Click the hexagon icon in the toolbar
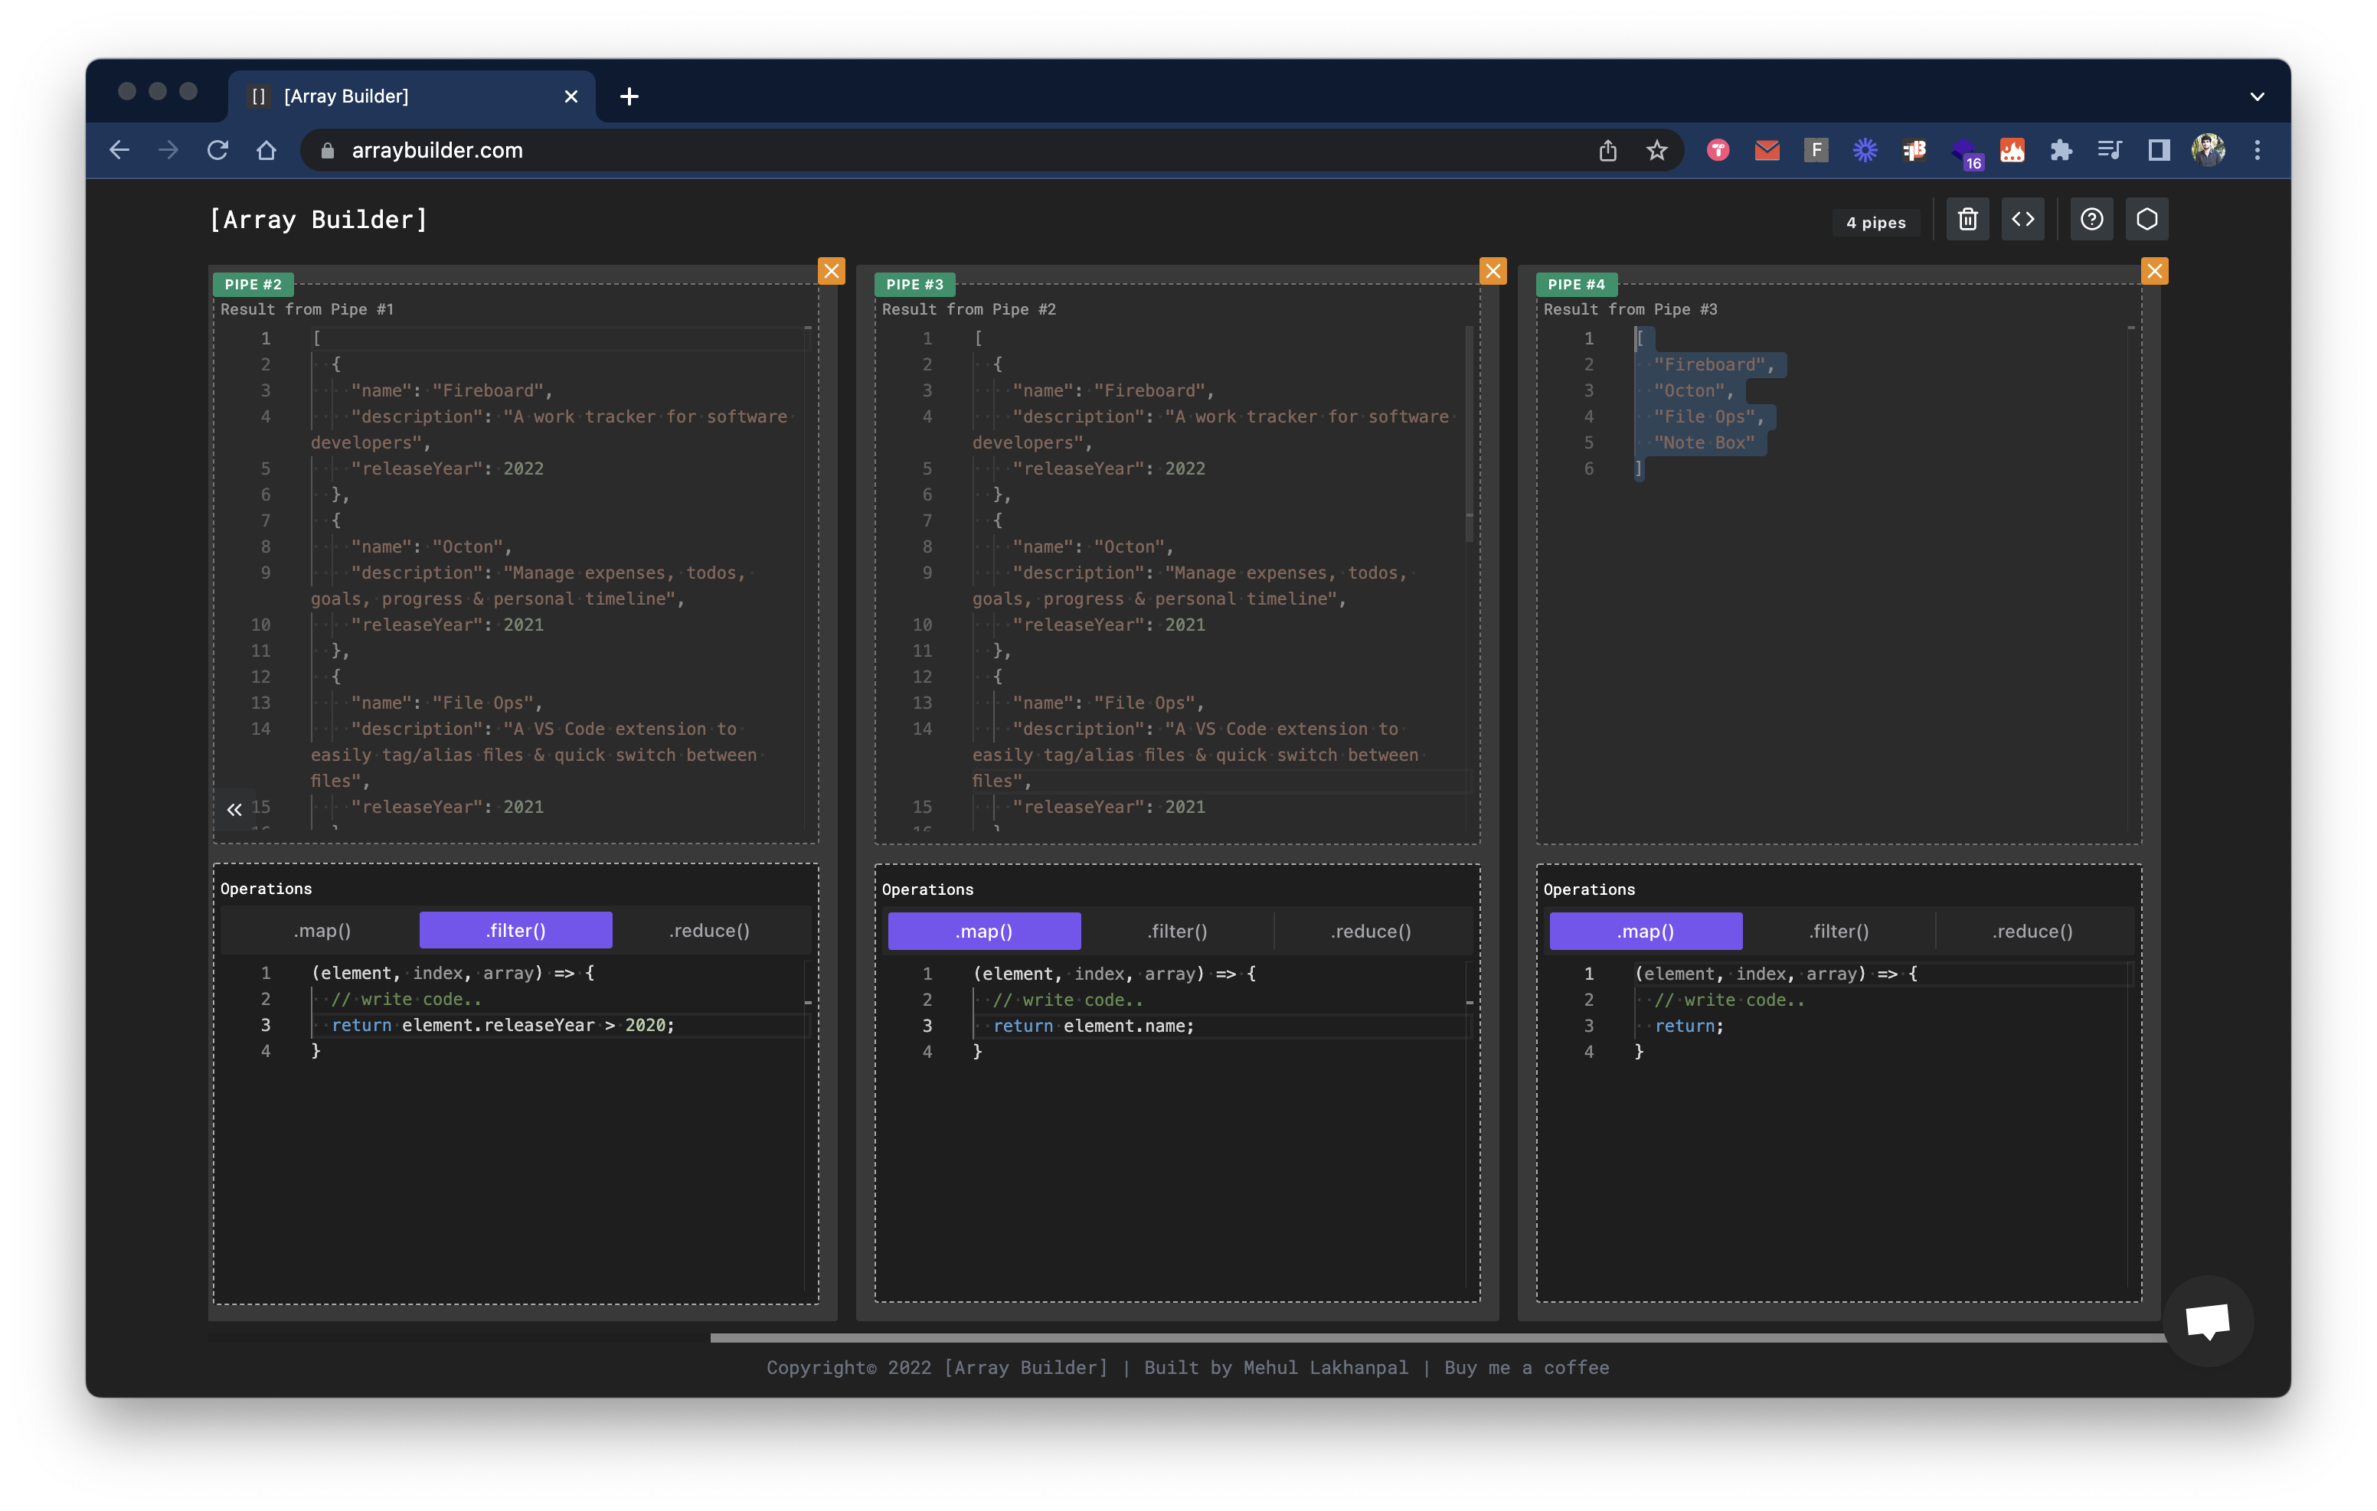 2147,219
